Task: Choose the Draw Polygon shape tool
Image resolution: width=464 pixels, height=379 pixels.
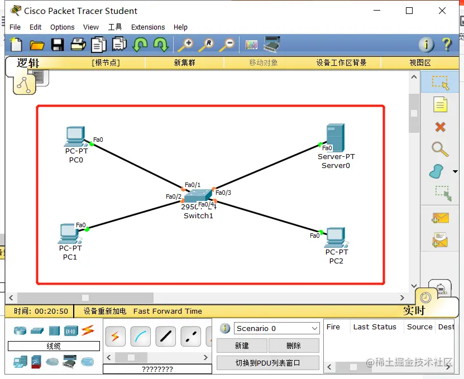Action: pos(436,171)
